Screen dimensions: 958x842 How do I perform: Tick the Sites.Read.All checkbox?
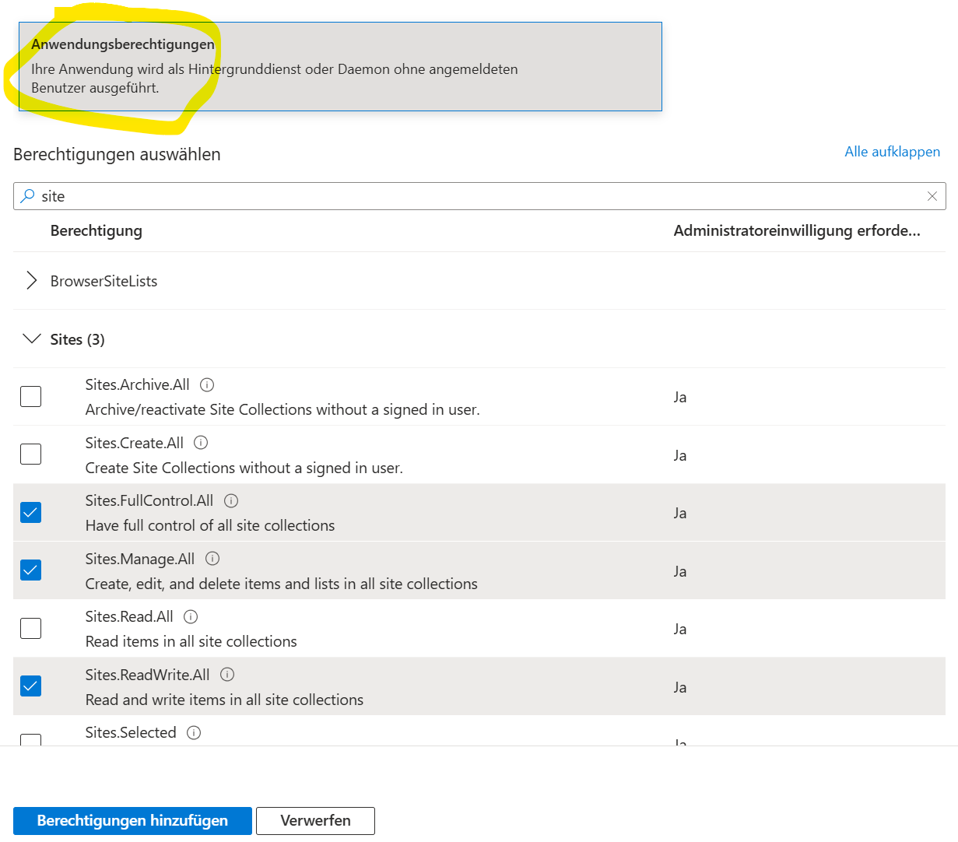coord(31,629)
